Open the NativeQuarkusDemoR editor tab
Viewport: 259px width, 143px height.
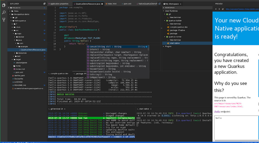[x=147, y=4]
